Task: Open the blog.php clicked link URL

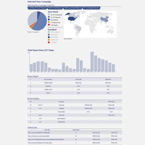Action: (39, 133)
